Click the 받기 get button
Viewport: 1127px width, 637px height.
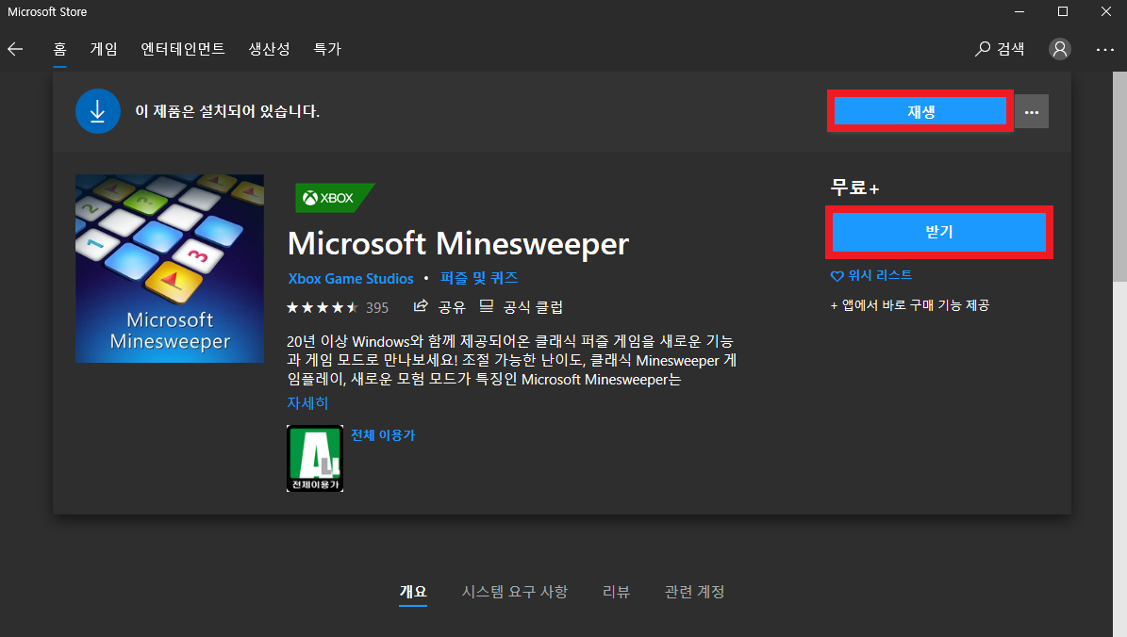click(938, 232)
